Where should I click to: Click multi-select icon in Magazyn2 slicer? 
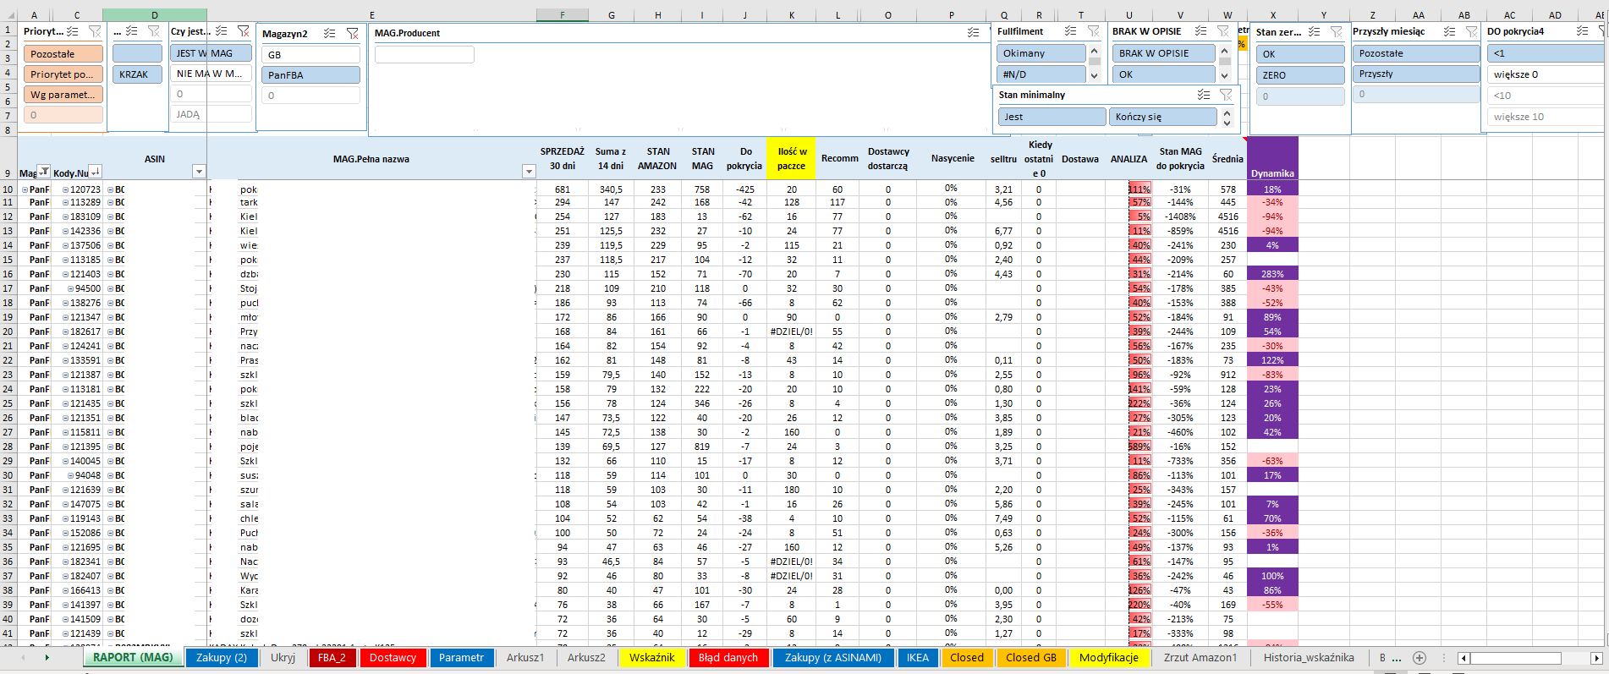330,34
